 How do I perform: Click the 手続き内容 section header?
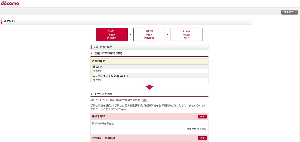coord(149,117)
